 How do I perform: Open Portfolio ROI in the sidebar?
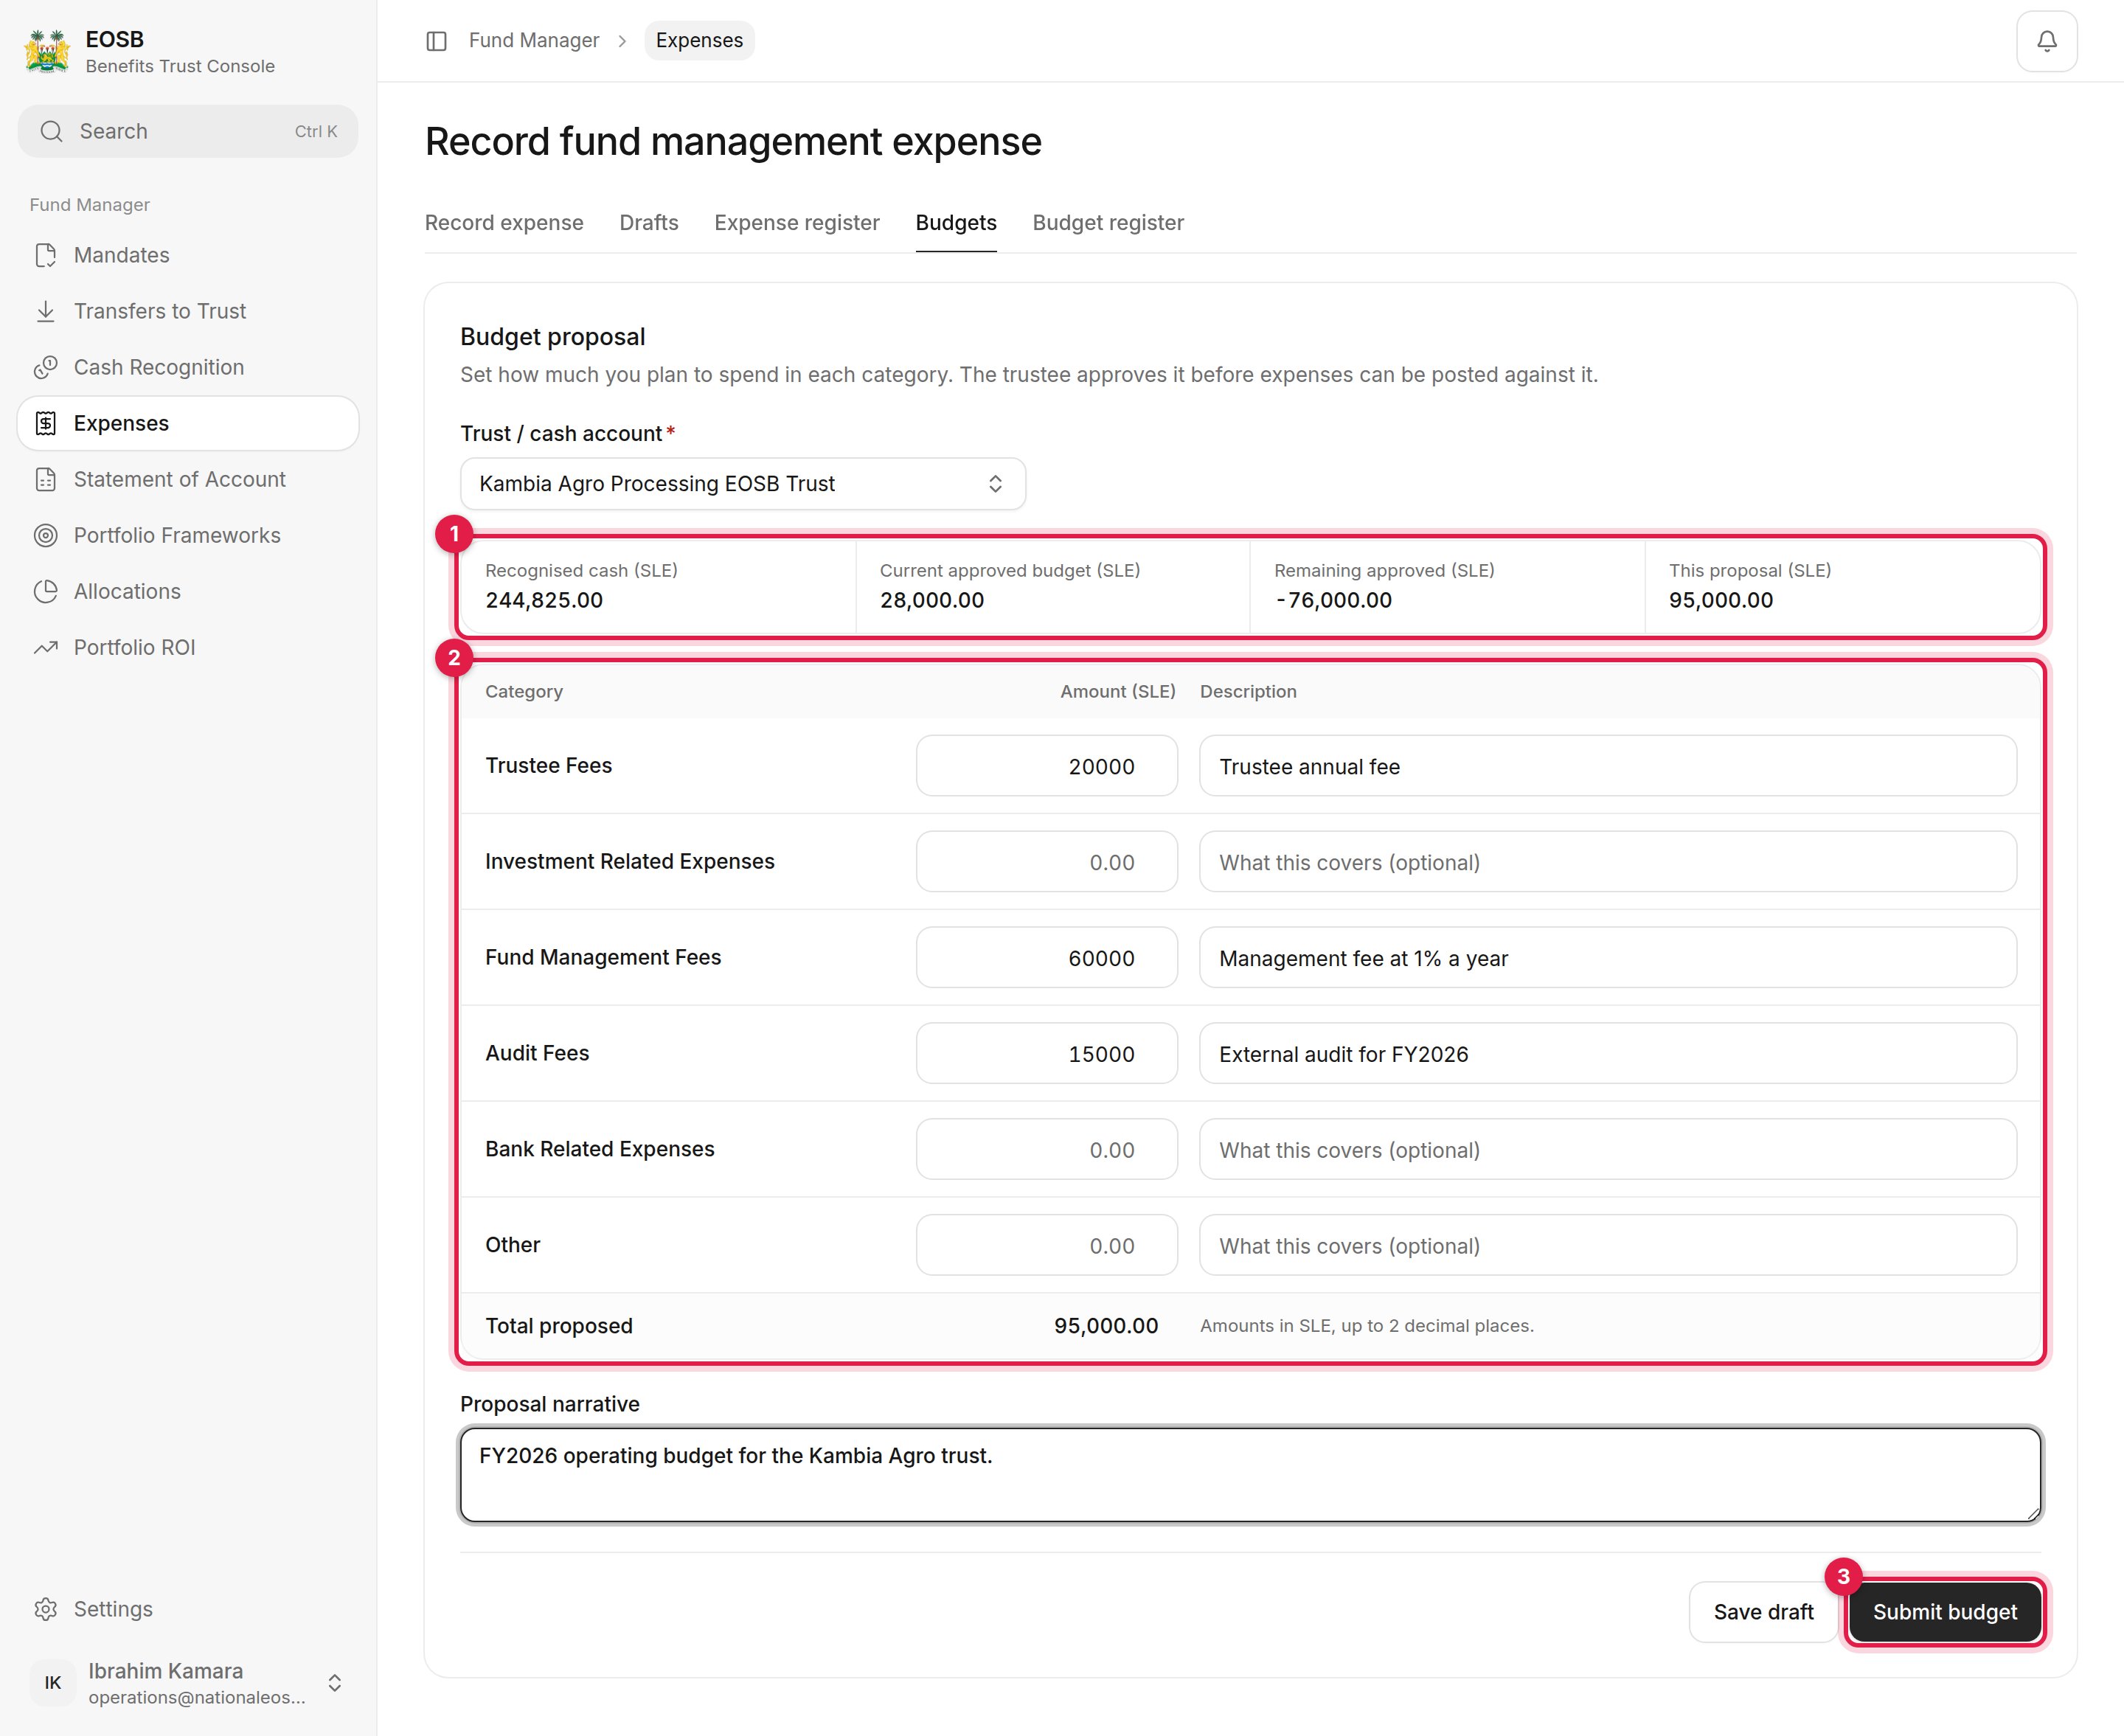tap(188, 647)
